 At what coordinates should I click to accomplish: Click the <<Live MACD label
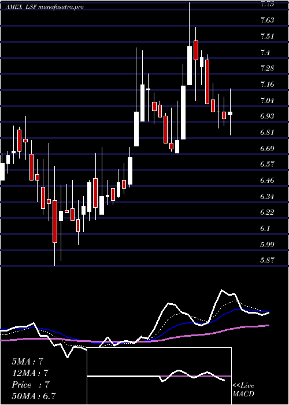(x=243, y=390)
